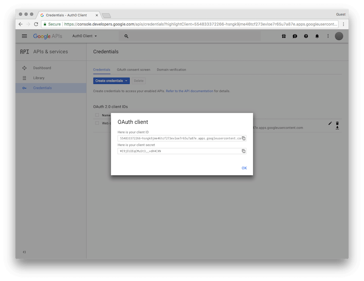
Task: Open the Create credentials dropdown
Action: click(112, 81)
